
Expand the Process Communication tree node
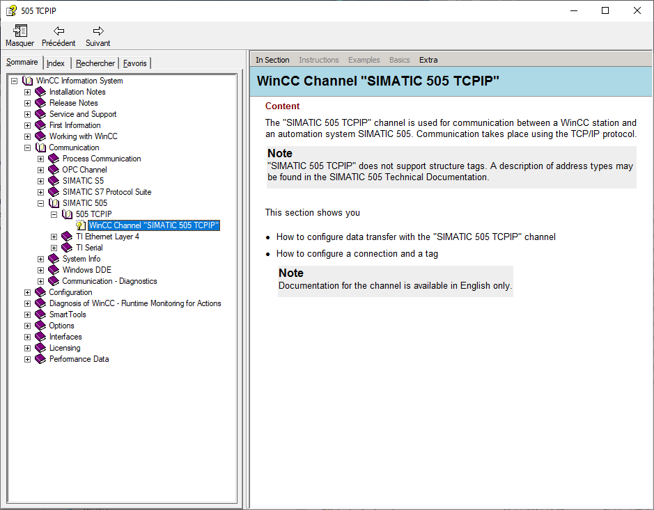tap(41, 159)
